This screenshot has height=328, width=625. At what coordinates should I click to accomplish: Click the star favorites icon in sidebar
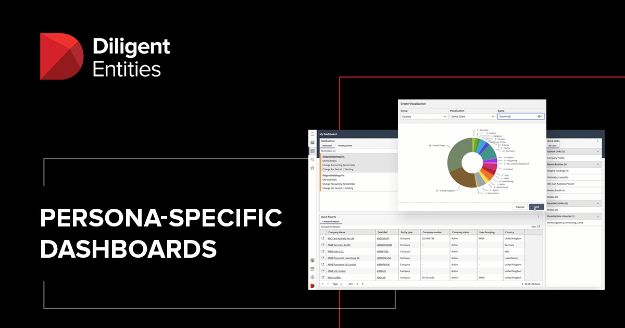[312, 168]
